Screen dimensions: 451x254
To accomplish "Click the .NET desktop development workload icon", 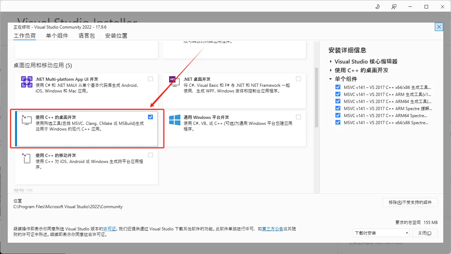I will point(174,82).
